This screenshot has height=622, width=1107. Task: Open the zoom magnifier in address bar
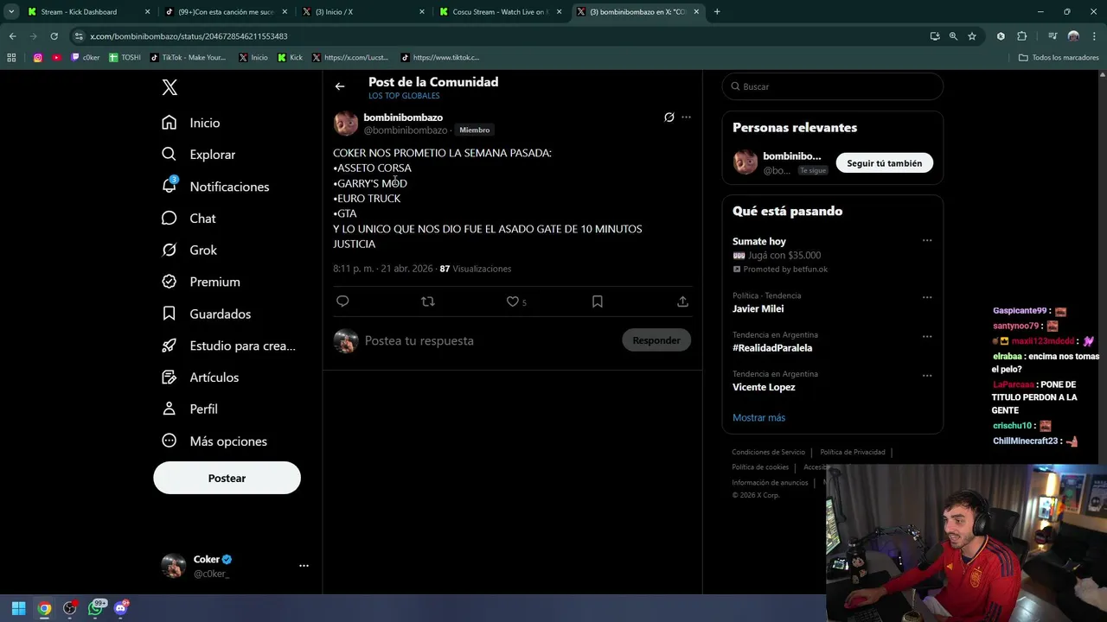point(953,36)
